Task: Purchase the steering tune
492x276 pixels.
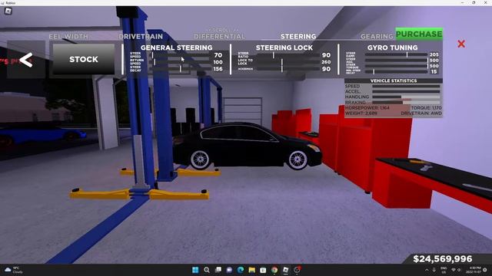Action: (x=419, y=34)
